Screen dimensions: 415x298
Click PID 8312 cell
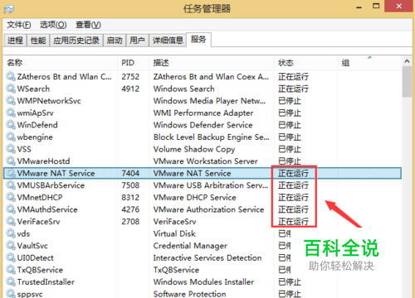(130, 198)
